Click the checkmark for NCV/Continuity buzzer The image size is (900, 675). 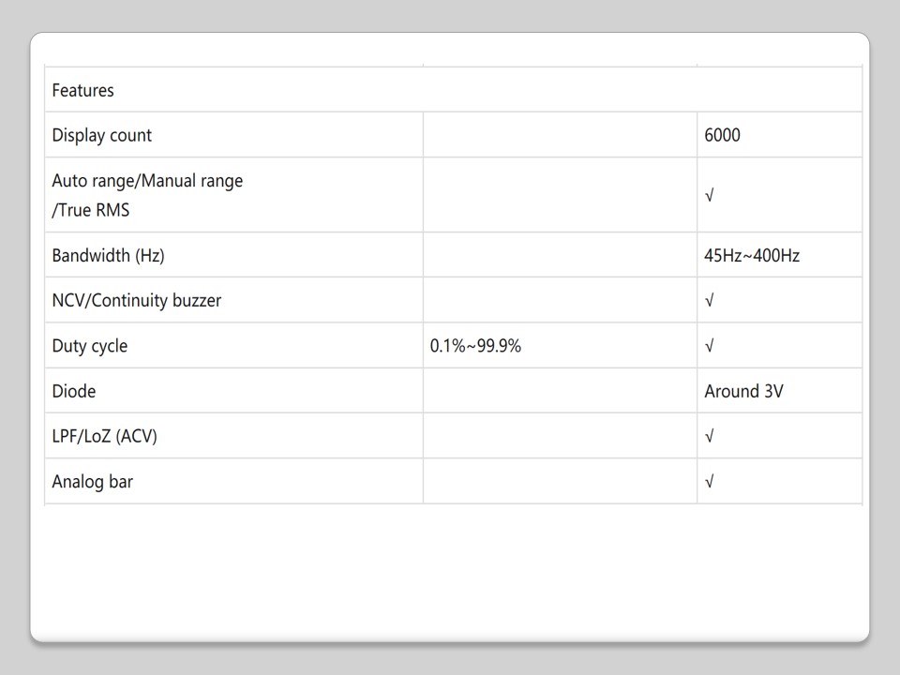point(710,300)
